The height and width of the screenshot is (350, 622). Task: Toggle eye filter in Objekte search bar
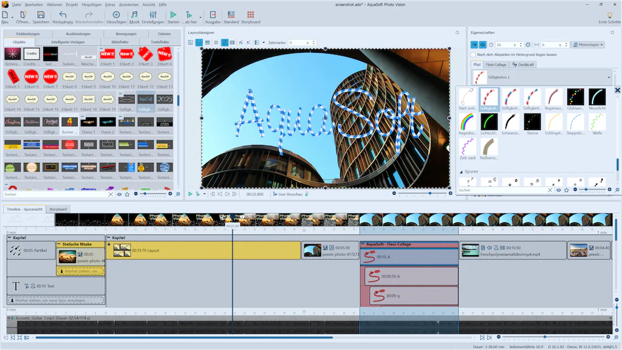[x=119, y=194]
